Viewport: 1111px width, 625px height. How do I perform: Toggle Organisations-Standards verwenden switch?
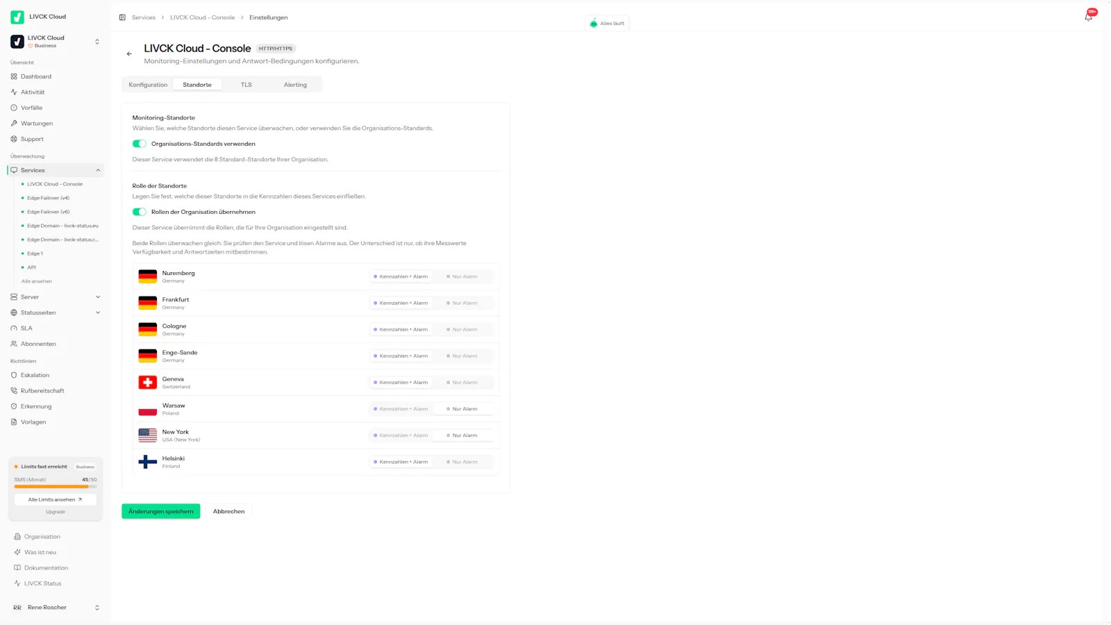pyautogui.click(x=140, y=144)
